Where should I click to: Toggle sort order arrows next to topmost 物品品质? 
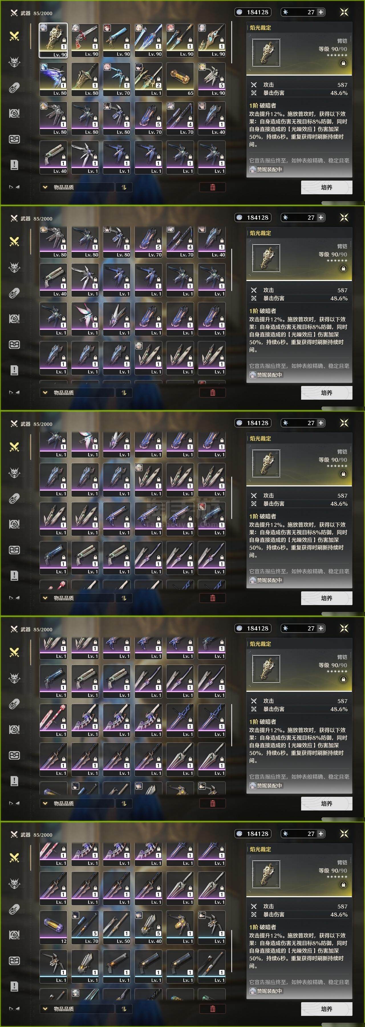pos(124,187)
